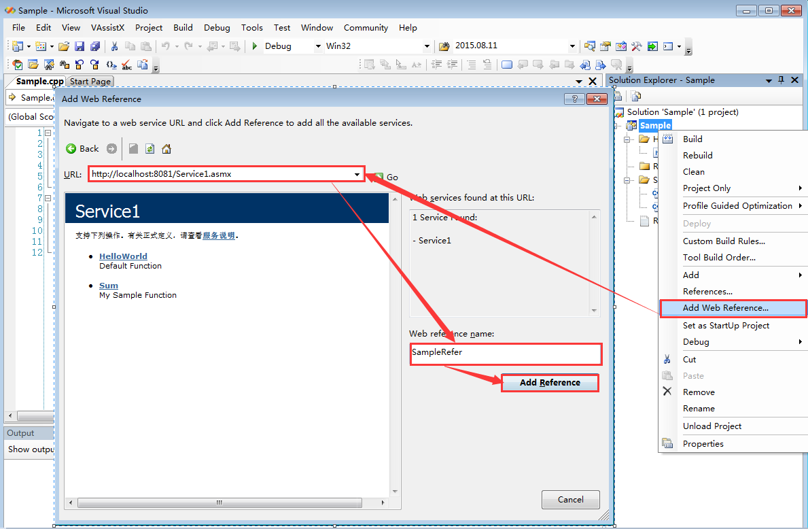Select Solution 'Sample' (1 project) node

tap(682, 112)
